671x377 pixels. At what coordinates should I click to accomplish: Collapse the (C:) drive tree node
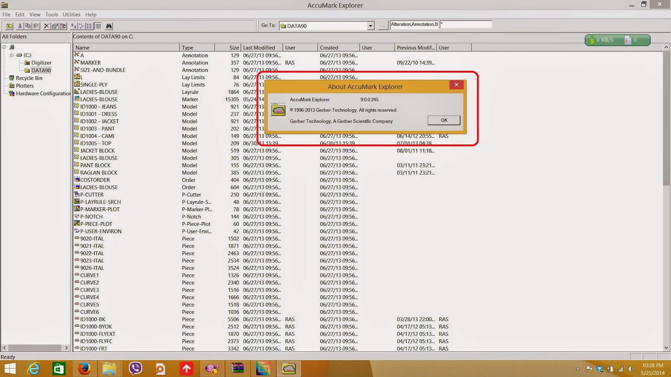[x=12, y=55]
